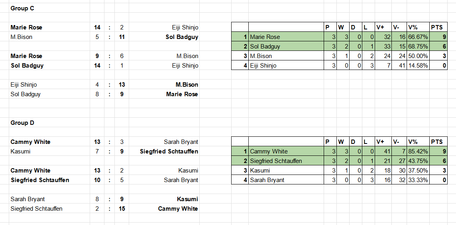
Task: Click Cammy White's score of 15
Action: 122,208
